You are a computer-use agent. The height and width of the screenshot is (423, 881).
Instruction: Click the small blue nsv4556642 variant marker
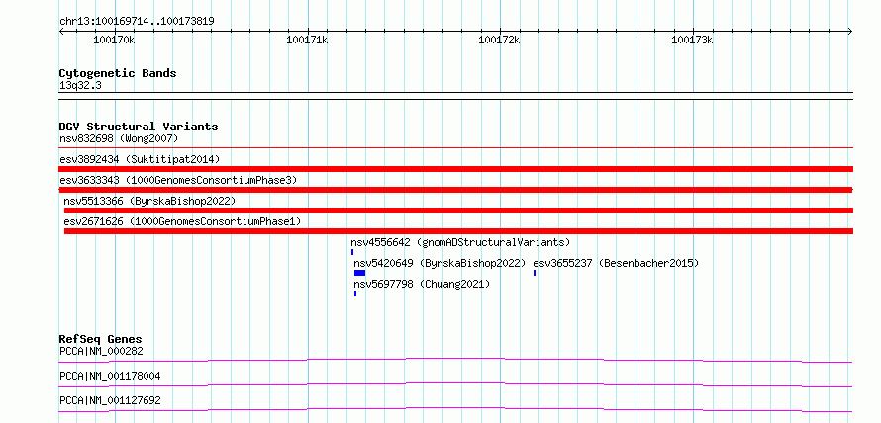[x=352, y=252]
